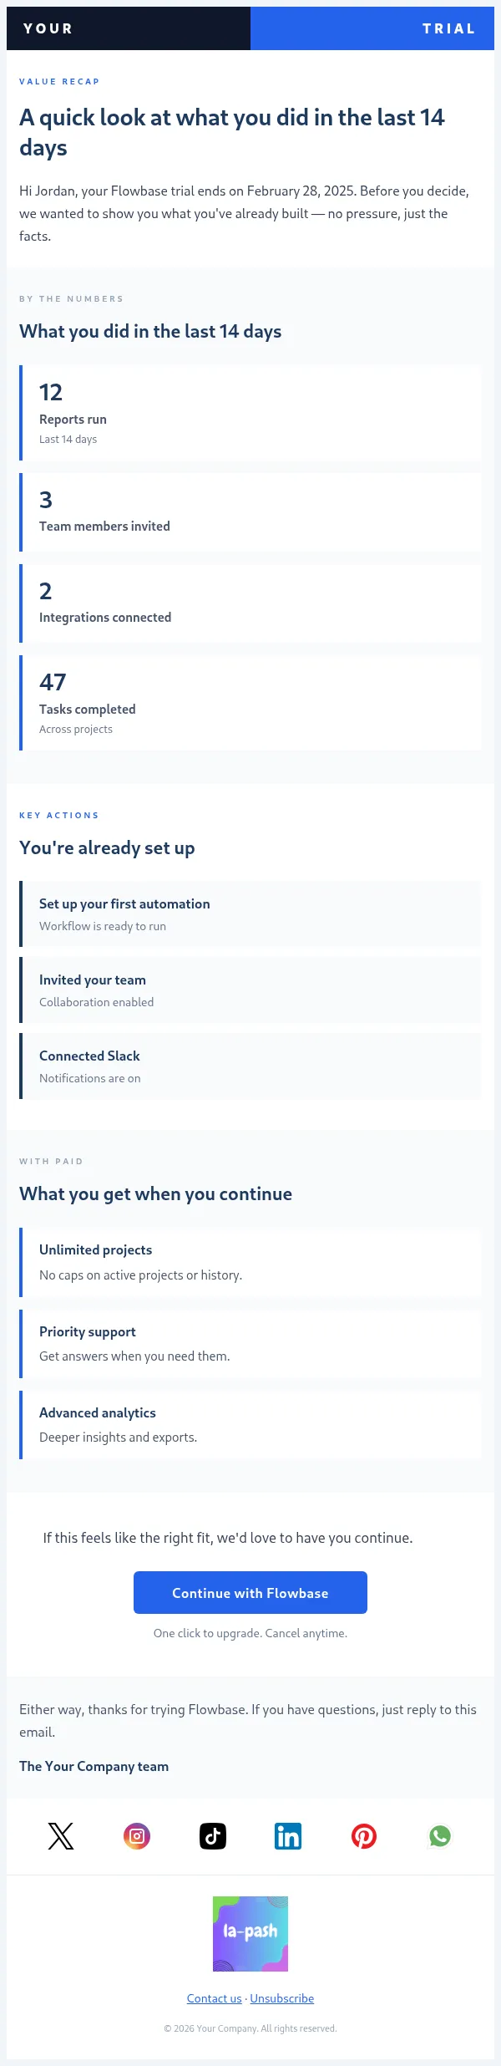The height and width of the screenshot is (2066, 501).
Task: Select the Advanced analytics feature card
Action: [250, 1424]
